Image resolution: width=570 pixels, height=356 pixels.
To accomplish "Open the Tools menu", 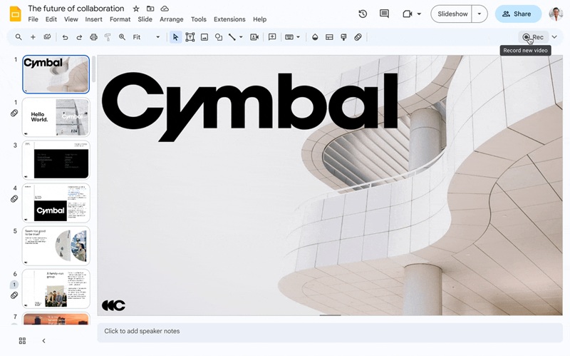I will click(x=199, y=19).
